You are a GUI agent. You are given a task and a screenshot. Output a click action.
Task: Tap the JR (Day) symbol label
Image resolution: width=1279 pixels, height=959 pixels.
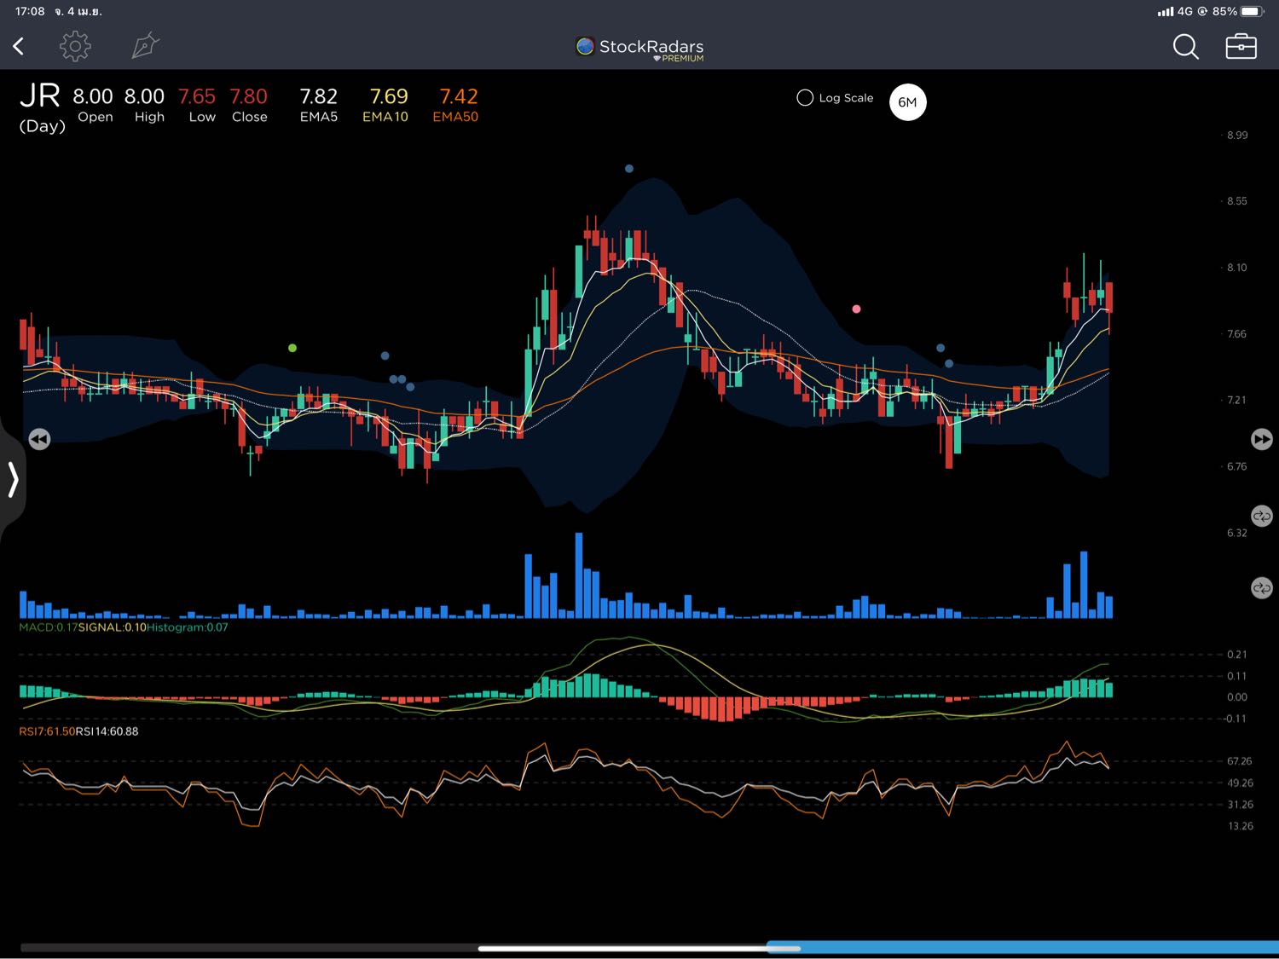click(41, 107)
